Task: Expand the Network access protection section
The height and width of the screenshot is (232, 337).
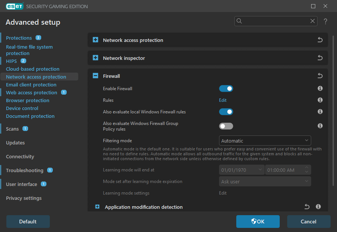Action: 95,40
